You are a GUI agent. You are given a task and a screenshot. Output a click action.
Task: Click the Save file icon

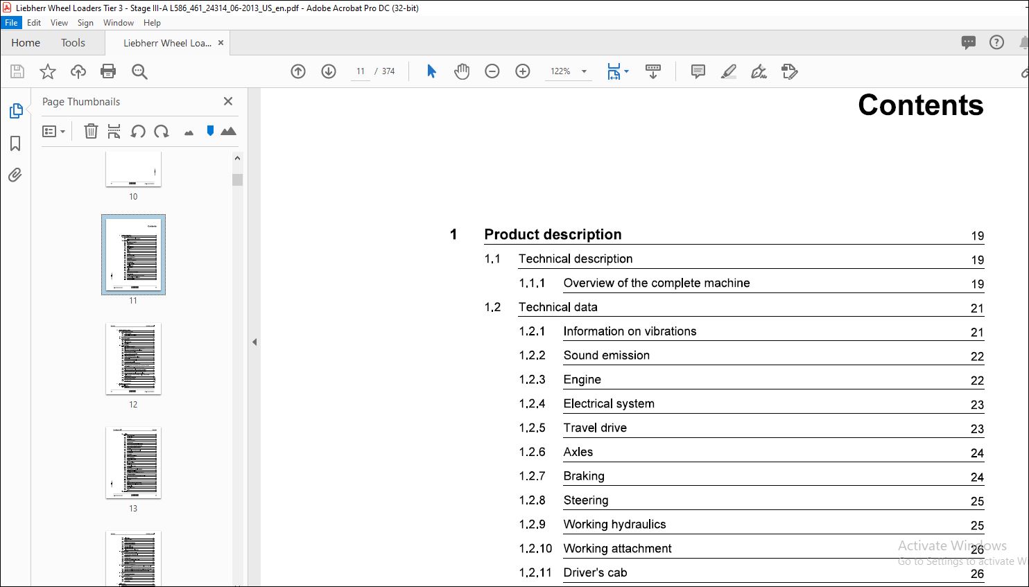(x=17, y=71)
